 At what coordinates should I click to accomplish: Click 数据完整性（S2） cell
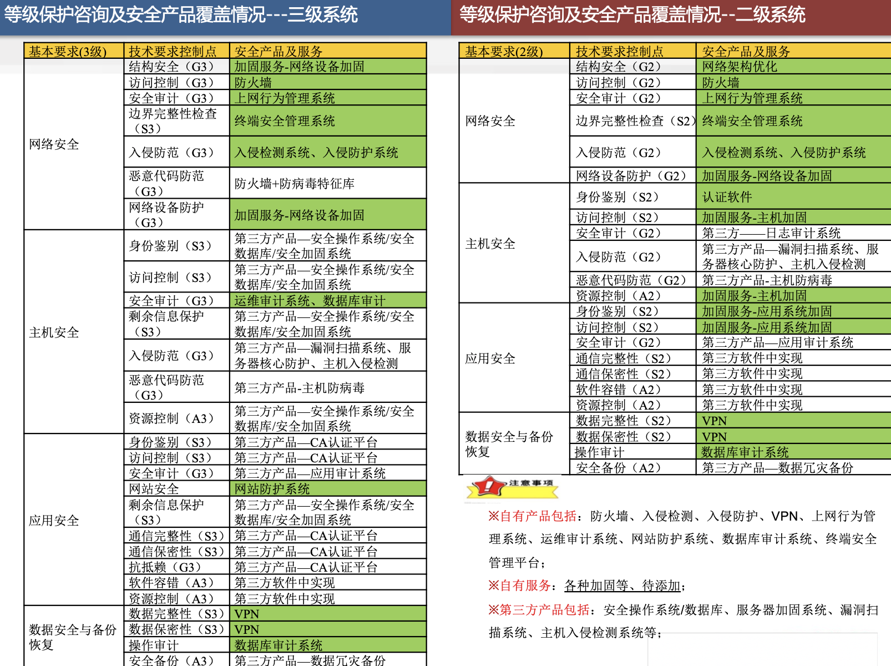632,421
